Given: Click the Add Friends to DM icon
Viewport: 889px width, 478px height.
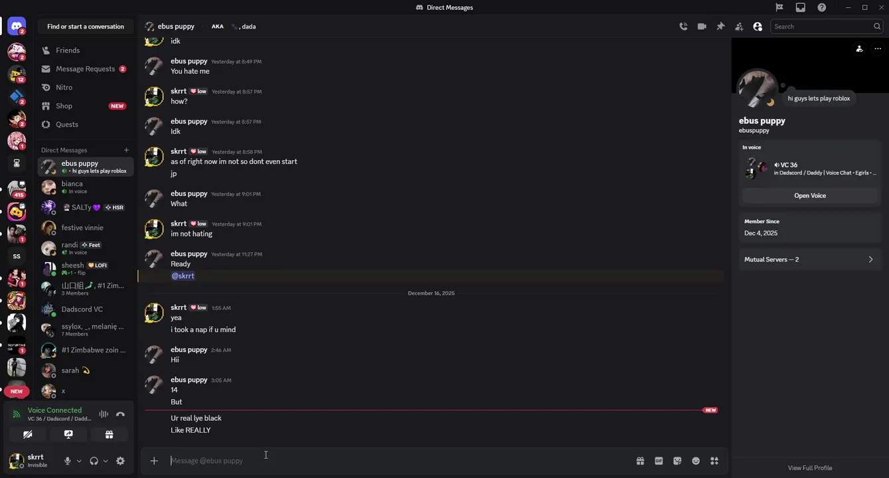Looking at the screenshot, I should point(739,27).
